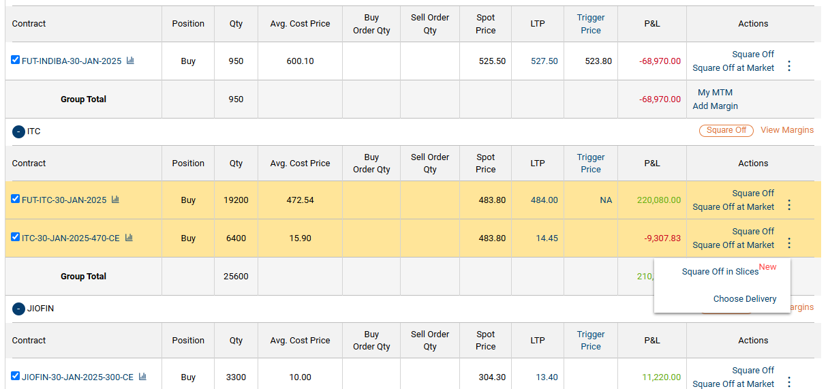Open three-dot menu for JIOFIN row
Viewport: 830px width, 389px height.
[x=789, y=382]
